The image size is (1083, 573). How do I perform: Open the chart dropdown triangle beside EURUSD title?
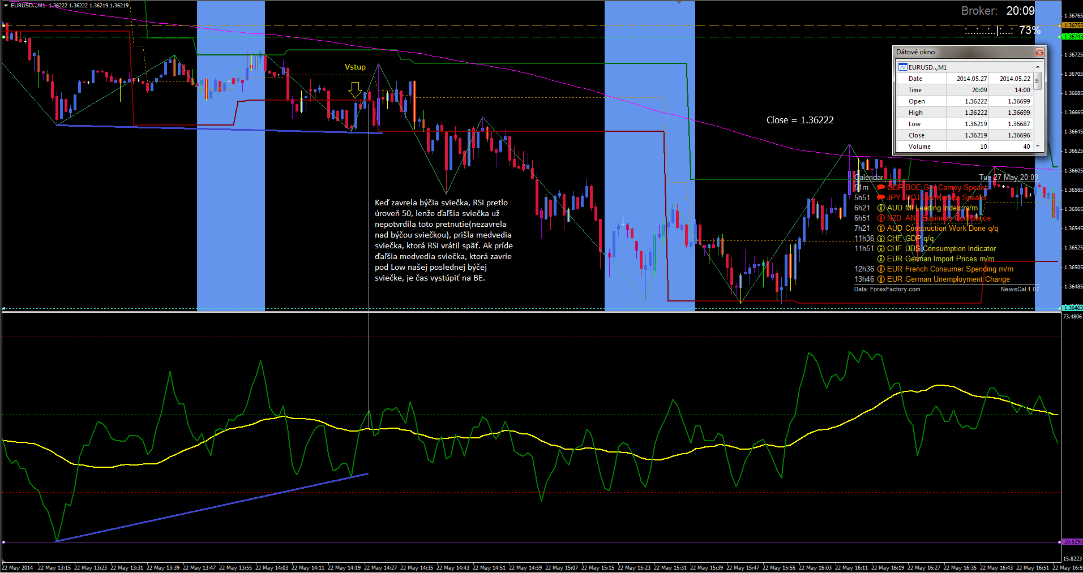[x=6, y=5]
